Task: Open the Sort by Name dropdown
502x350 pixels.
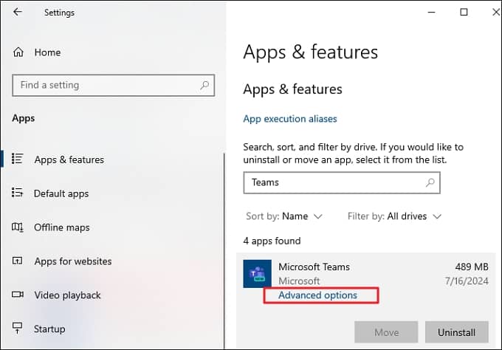Action: click(284, 216)
